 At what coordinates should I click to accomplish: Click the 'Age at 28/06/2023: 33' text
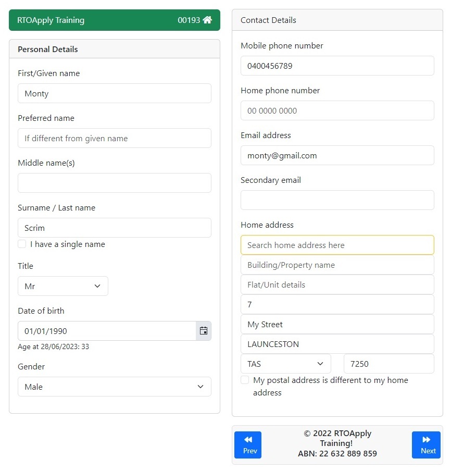(54, 346)
